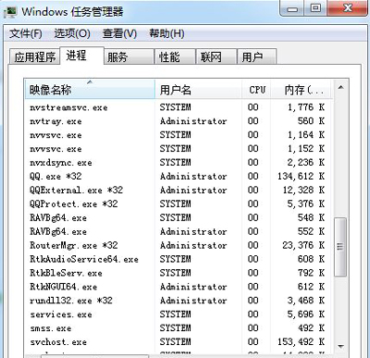Click the 23,376 K memory value

click(303, 245)
